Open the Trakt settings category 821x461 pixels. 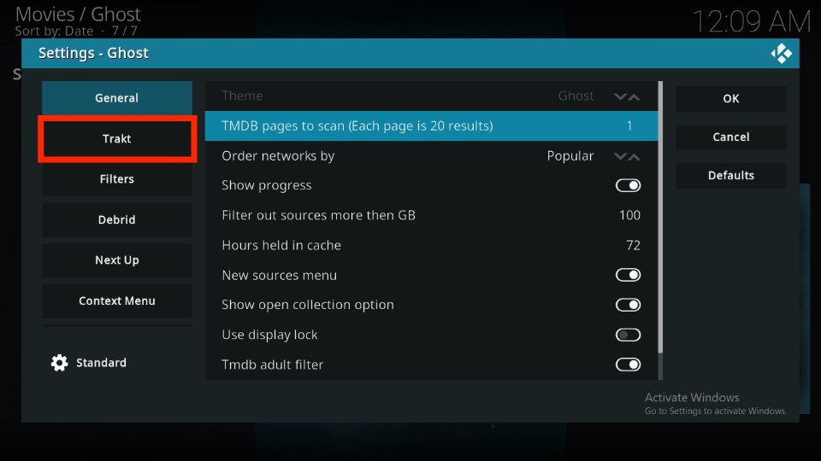[x=117, y=138]
